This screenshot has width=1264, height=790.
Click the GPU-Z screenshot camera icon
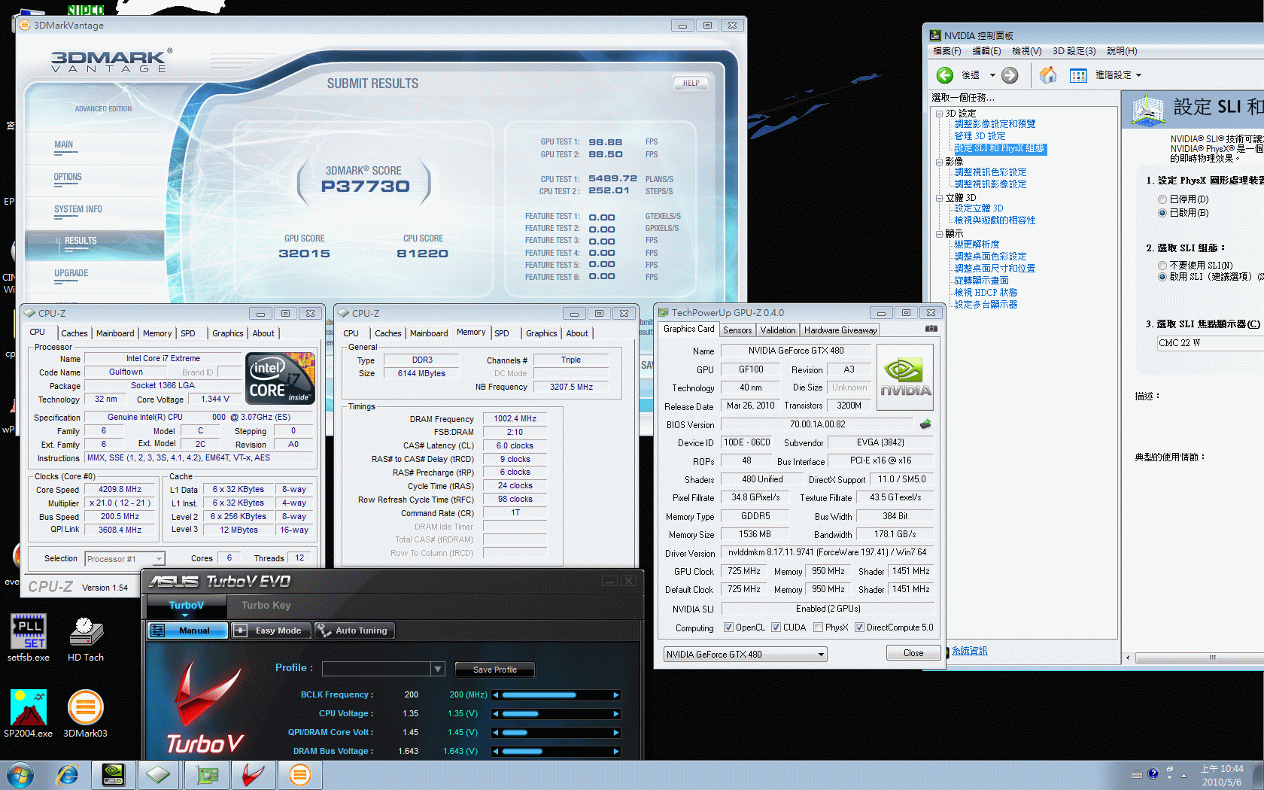[931, 329]
